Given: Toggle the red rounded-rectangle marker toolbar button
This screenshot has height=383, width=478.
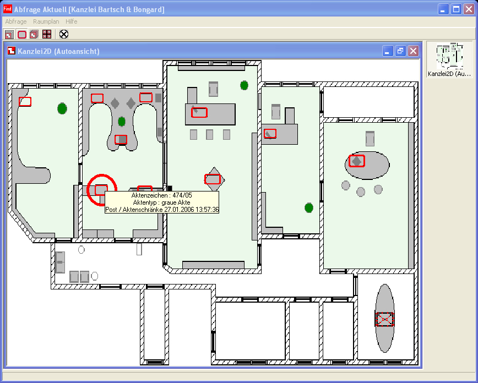Looking at the screenshot, I should (x=21, y=34).
